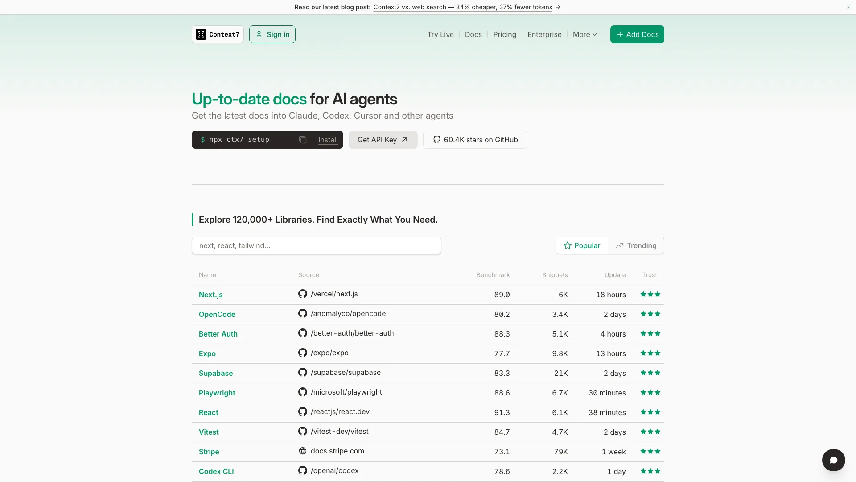Click the GitHub icon beside /vercel/next.js
This screenshot has width=856, height=482.
click(x=303, y=294)
